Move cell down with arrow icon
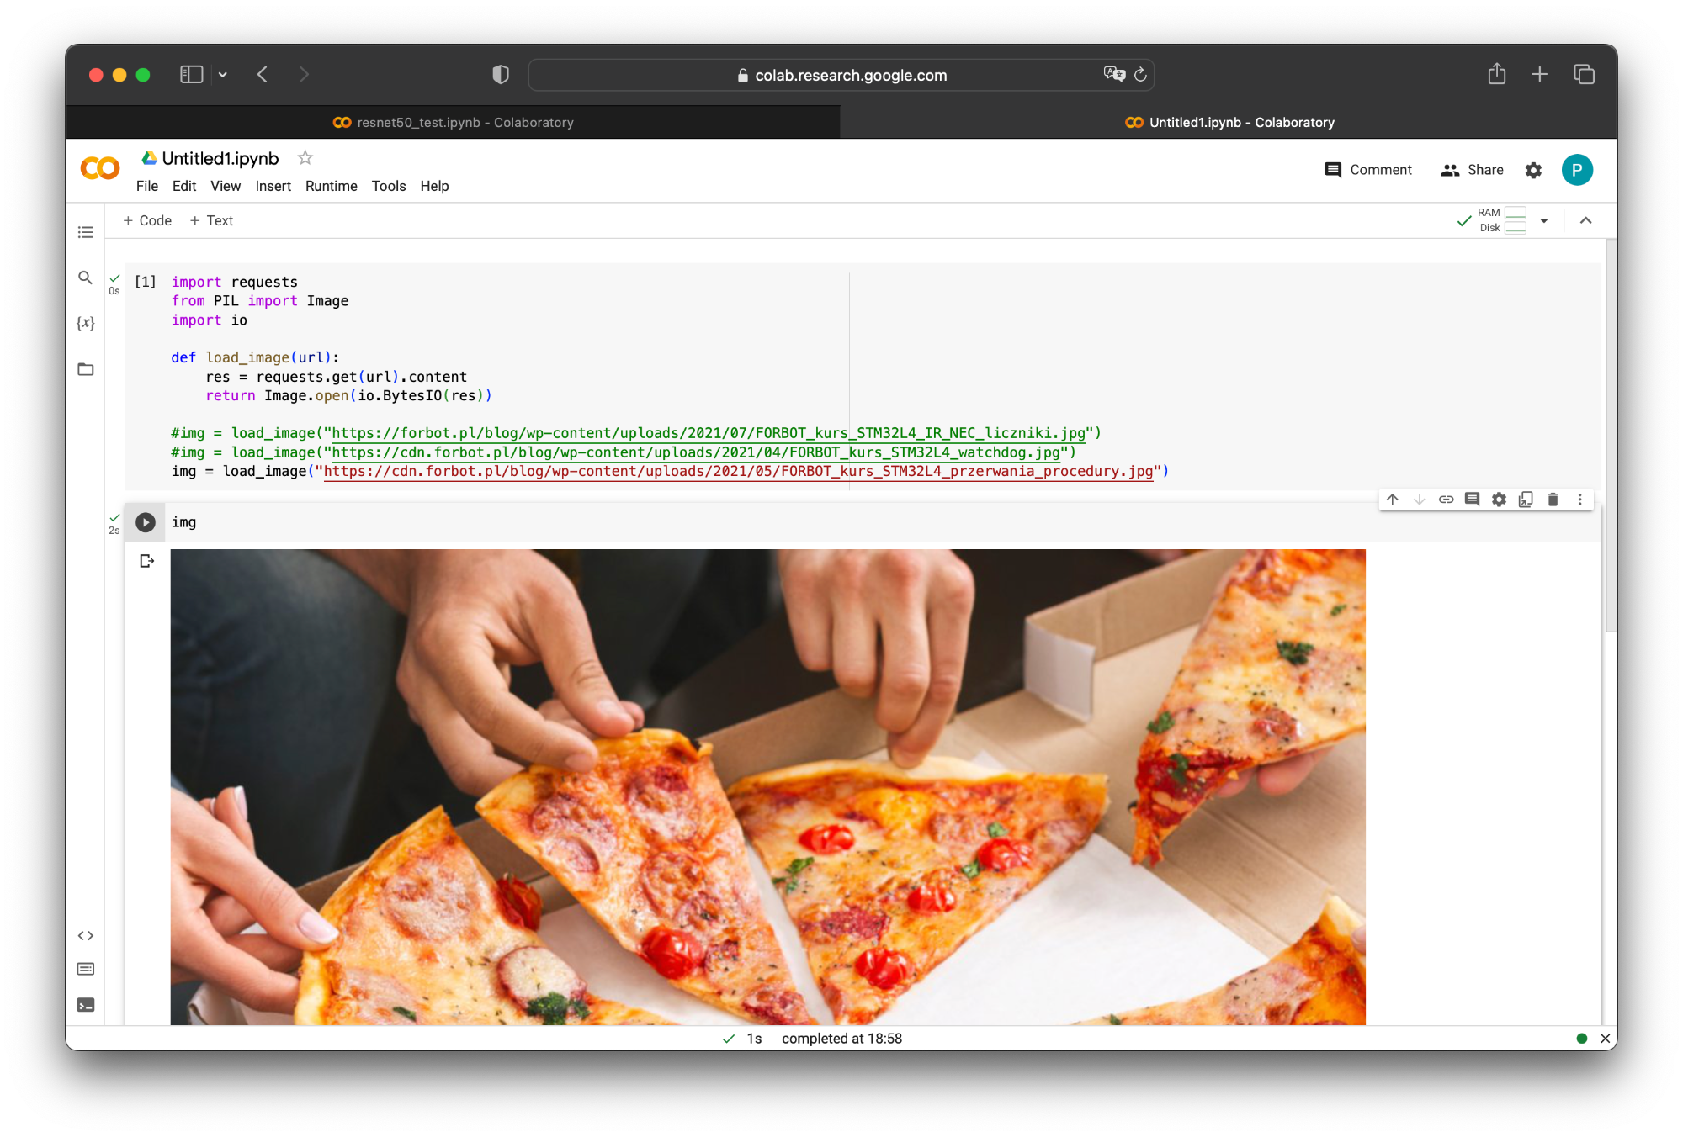This screenshot has height=1137, width=1683. coord(1420,500)
